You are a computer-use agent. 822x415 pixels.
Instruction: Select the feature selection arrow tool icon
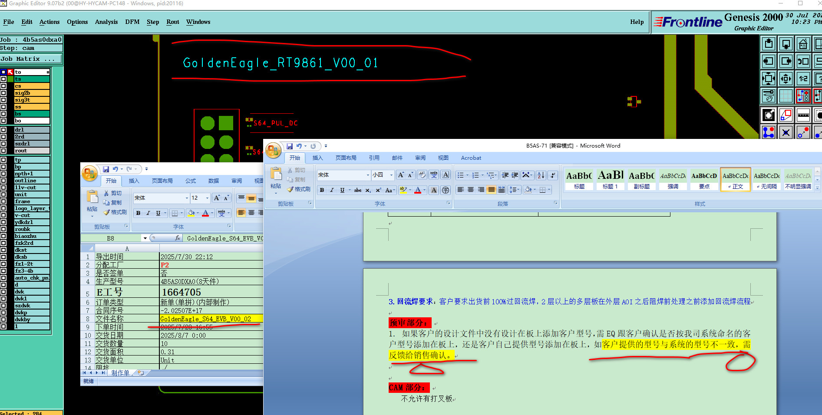coord(769,115)
